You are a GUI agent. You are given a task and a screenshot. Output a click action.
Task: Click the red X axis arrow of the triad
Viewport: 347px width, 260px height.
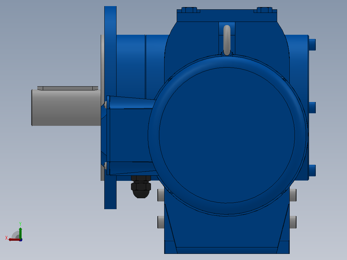(x=14, y=240)
